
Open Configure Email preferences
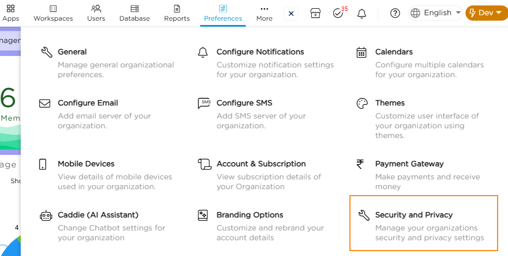pos(88,103)
